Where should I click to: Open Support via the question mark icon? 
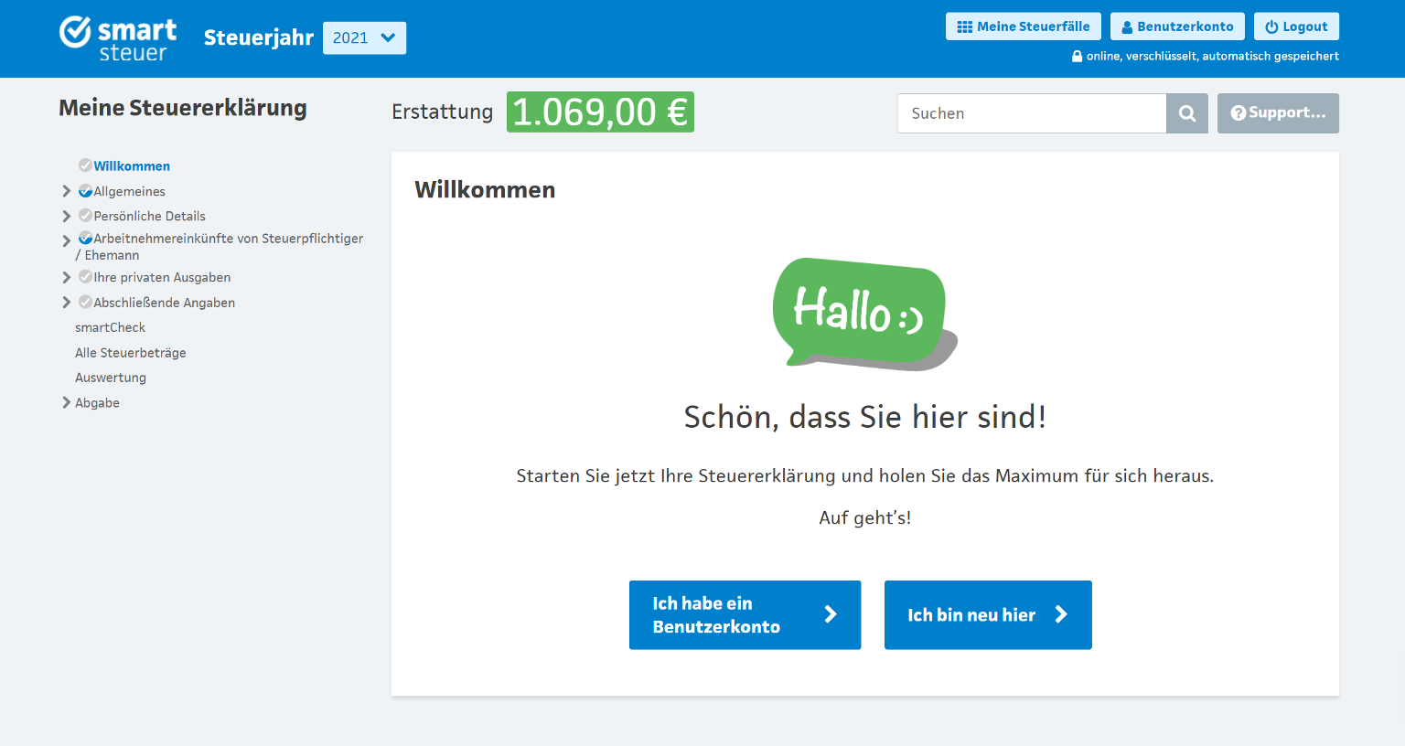(1239, 112)
